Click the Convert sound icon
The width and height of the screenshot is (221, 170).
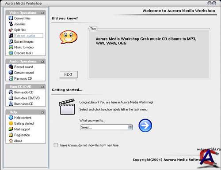[x=11, y=73]
